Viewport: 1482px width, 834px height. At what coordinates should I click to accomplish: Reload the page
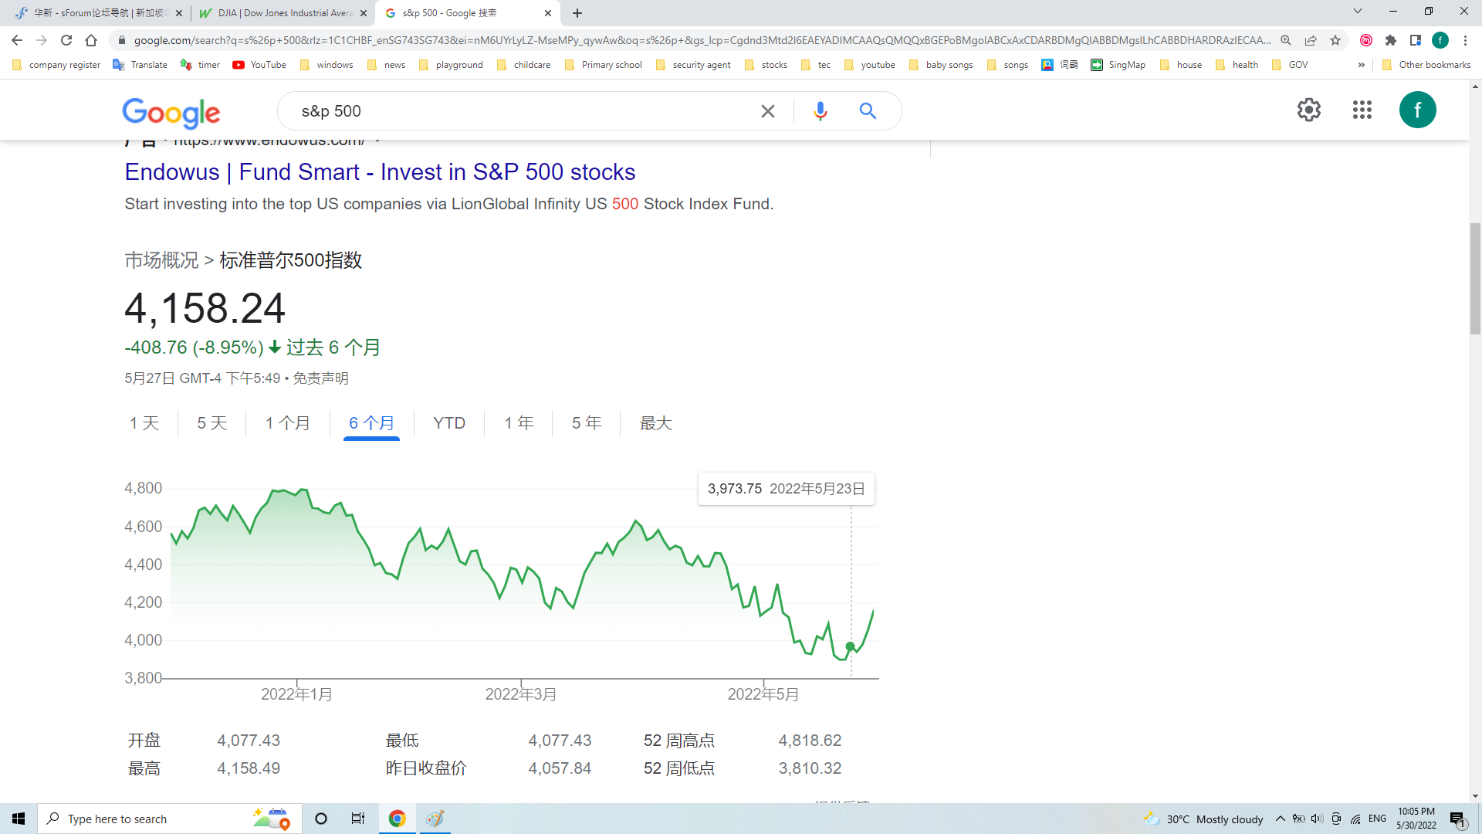point(66,40)
